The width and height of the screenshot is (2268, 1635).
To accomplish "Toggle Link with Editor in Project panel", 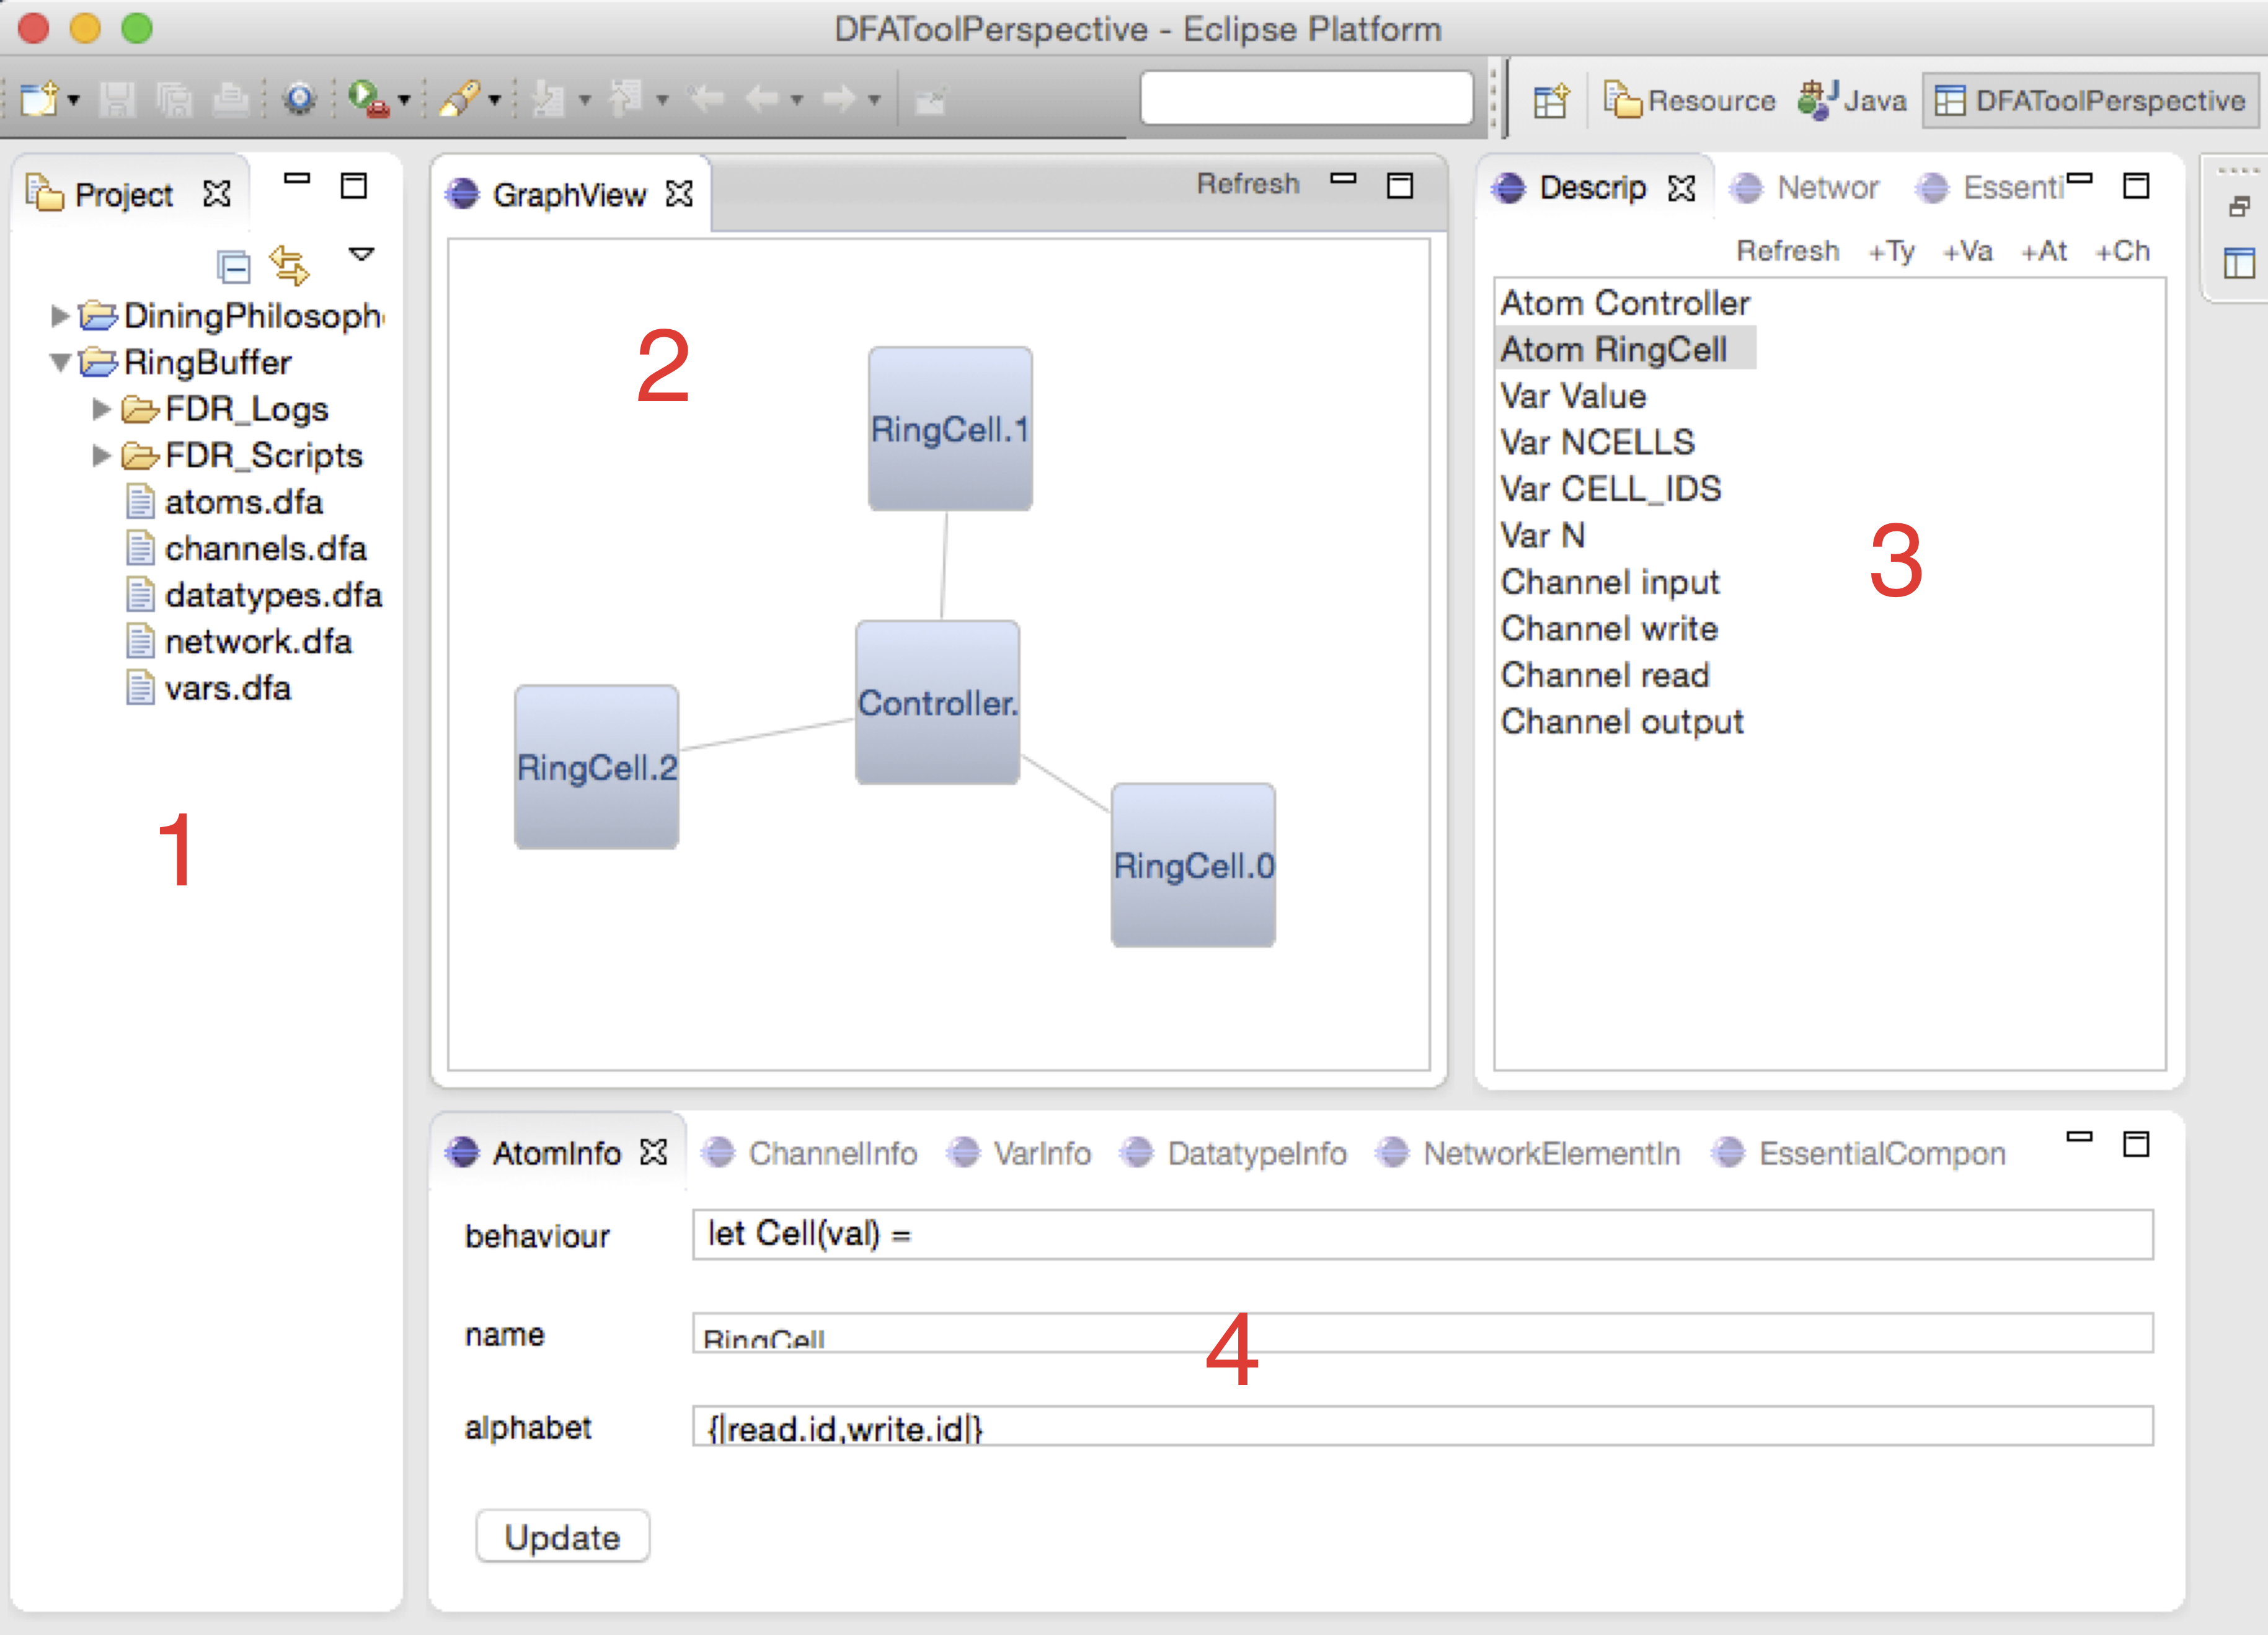I will pos(289,265).
